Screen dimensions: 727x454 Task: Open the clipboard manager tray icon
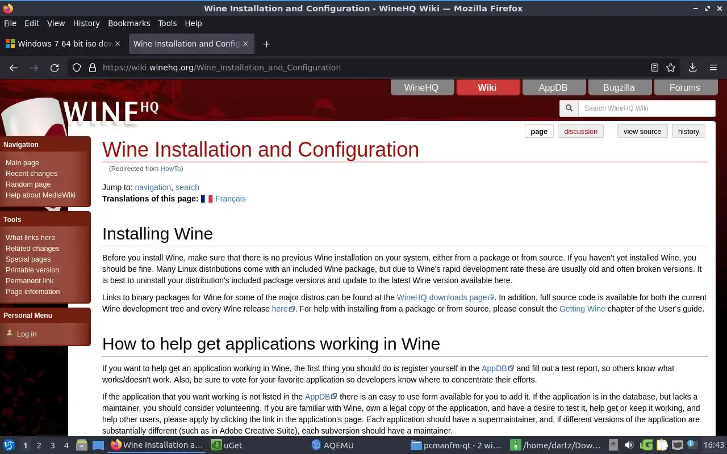click(x=662, y=445)
